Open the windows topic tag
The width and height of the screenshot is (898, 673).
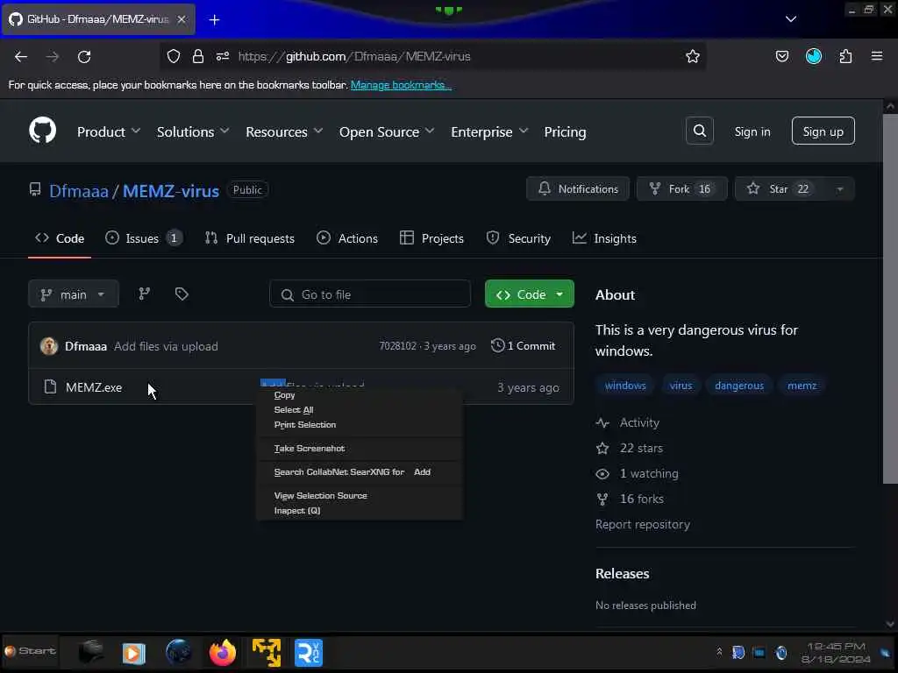pyautogui.click(x=624, y=386)
